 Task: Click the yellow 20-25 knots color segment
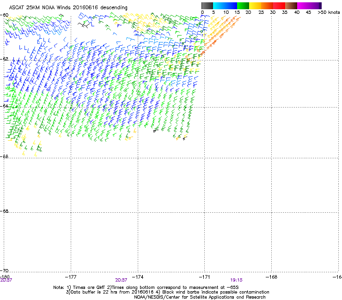(255, 6)
